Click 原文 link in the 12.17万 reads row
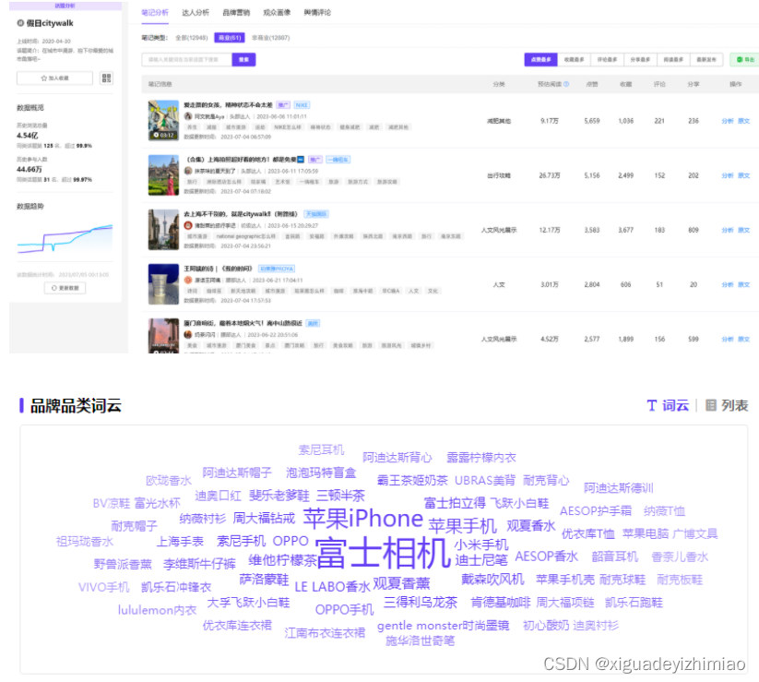This screenshot has width=759, height=682. (x=744, y=230)
